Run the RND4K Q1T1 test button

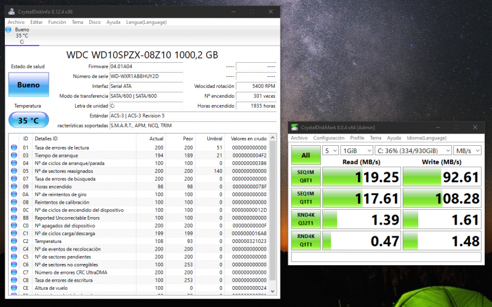(x=306, y=241)
